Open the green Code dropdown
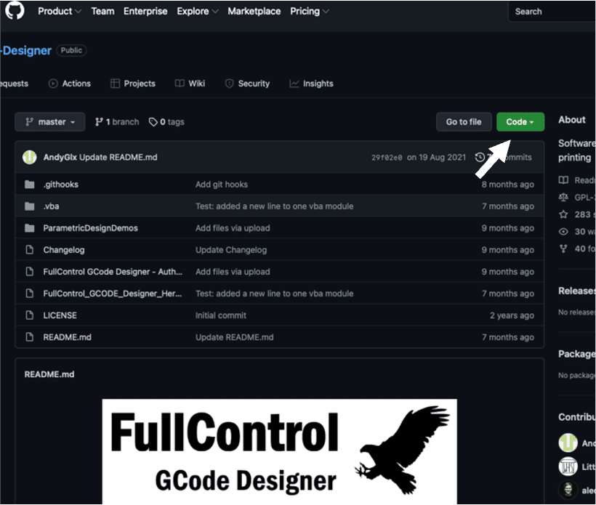The image size is (596, 505). (520, 121)
